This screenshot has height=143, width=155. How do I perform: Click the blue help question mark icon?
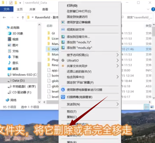153,9
